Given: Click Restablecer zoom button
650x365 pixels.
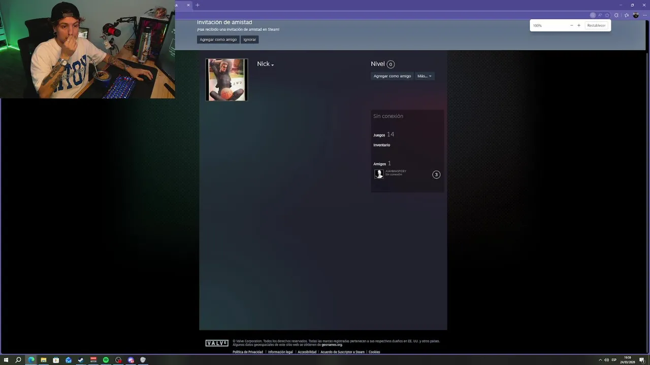Looking at the screenshot, I should pyautogui.click(x=596, y=25).
